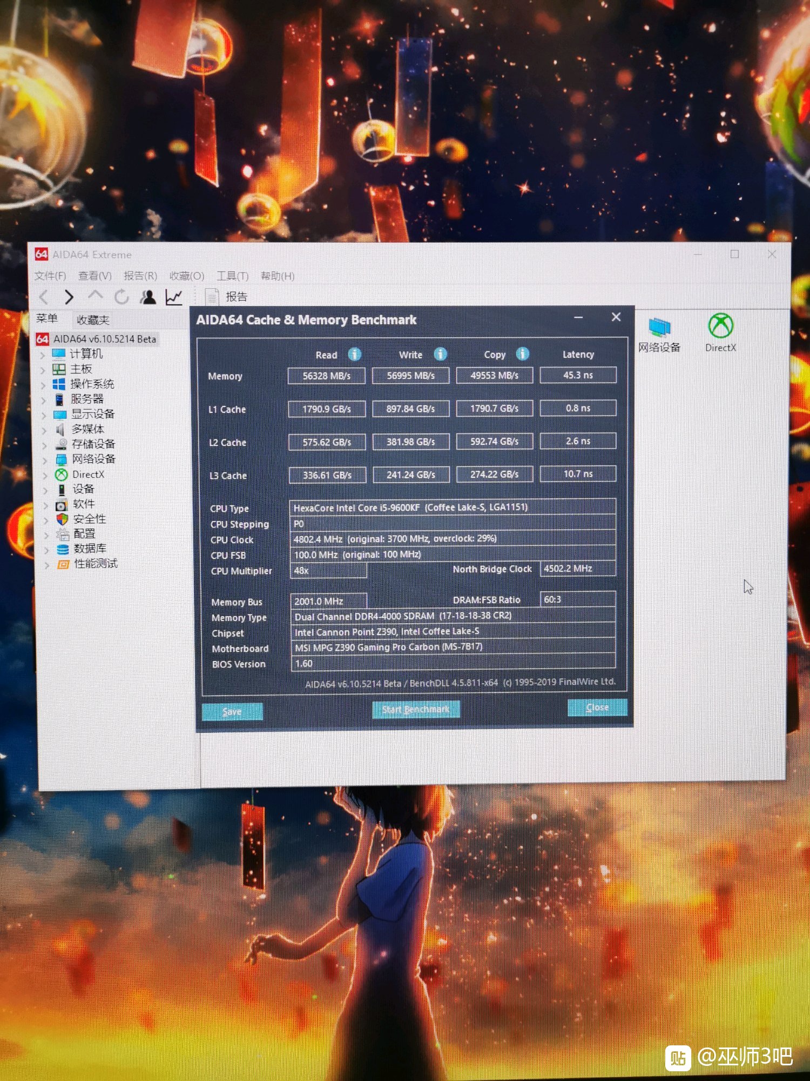Open the 收藏(O) menu
The width and height of the screenshot is (810, 1081).
pyautogui.click(x=187, y=276)
